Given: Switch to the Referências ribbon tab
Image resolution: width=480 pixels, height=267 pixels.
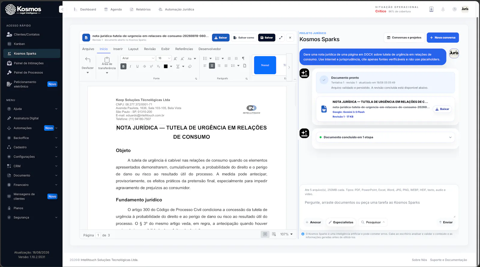Looking at the screenshot, I should click(x=184, y=49).
